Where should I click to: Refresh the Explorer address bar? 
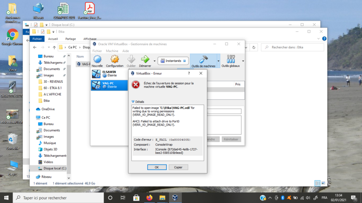coord(254,47)
